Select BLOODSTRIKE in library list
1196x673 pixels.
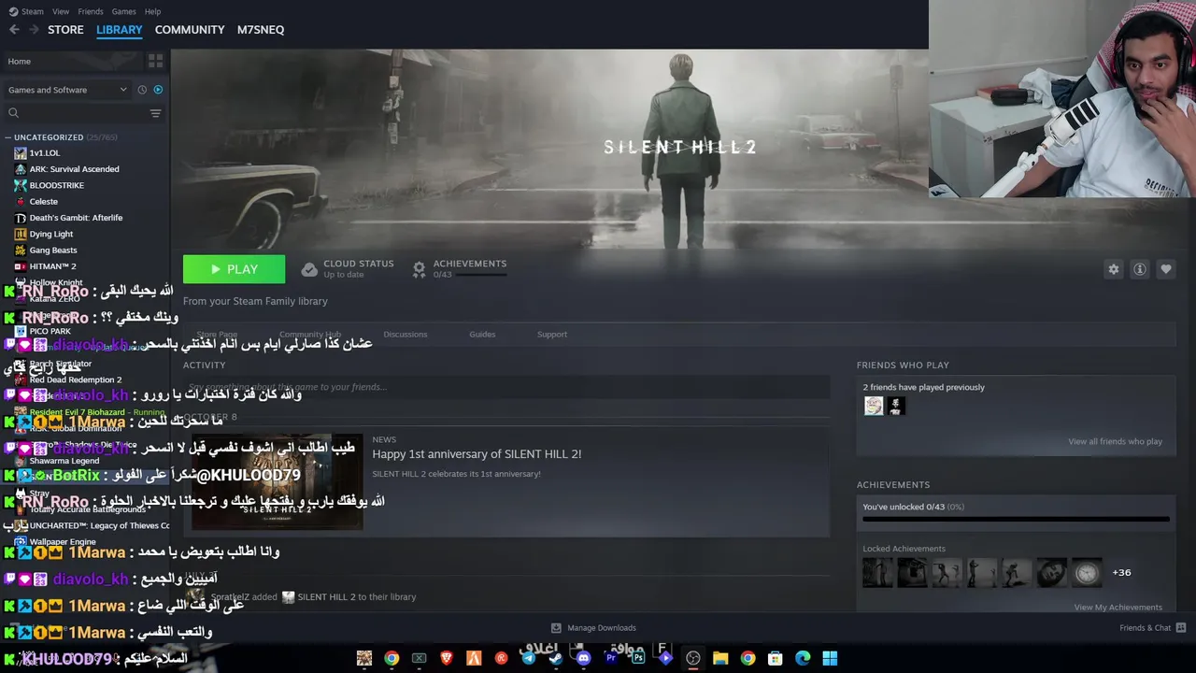56,185
